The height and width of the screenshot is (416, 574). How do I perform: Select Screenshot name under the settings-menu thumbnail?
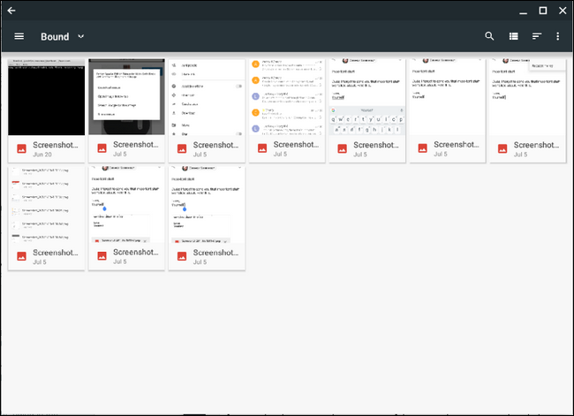[215, 145]
